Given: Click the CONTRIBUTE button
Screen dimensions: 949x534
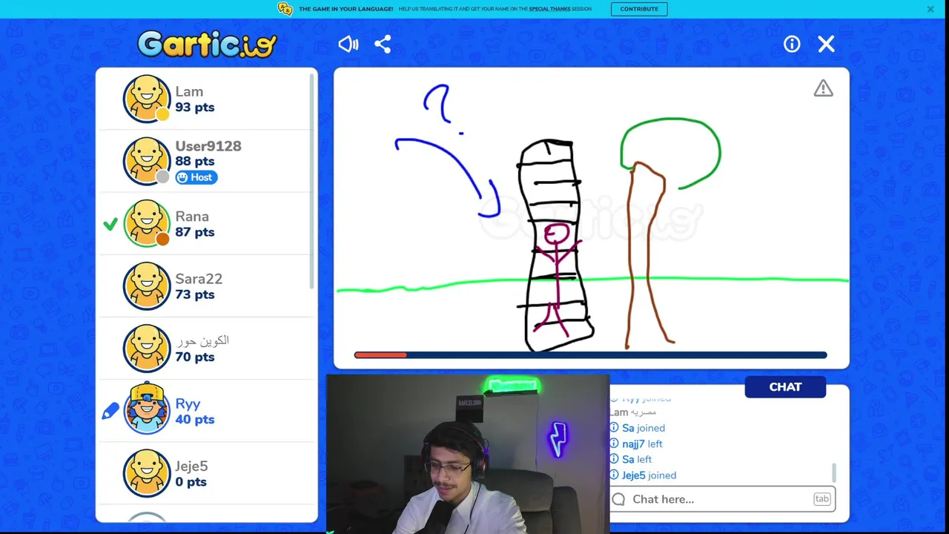Looking at the screenshot, I should 639,9.
